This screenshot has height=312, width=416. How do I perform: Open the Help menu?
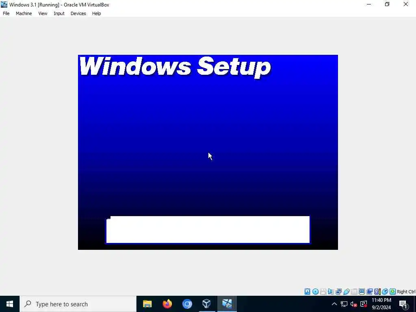pyautogui.click(x=97, y=13)
